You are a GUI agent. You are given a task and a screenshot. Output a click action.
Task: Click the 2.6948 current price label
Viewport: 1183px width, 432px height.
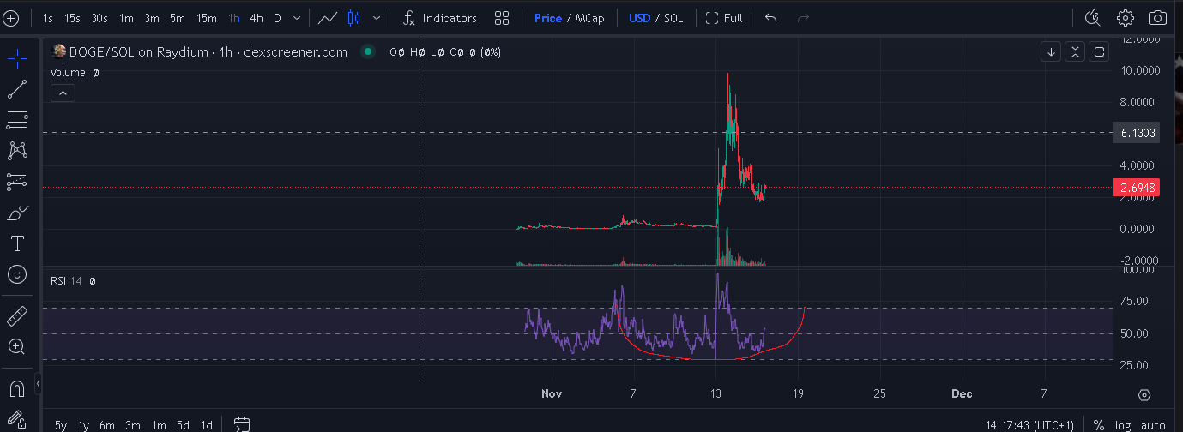[1138, 188]
